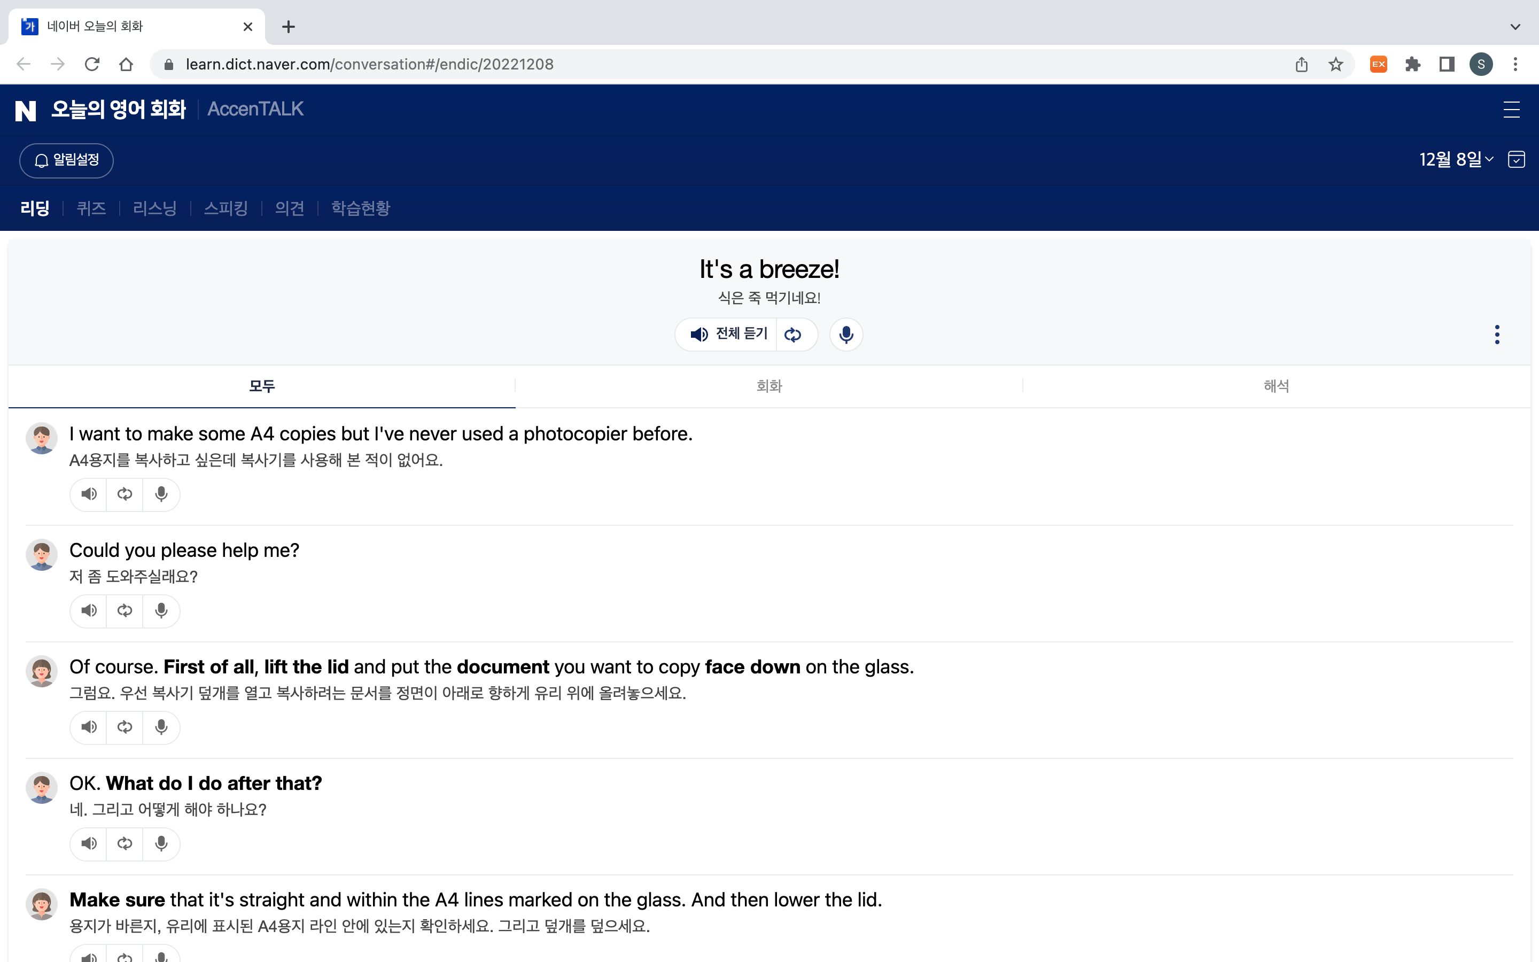Toggle repeat for the first sentence
This screenshot has width=1539, height=962.
125,494
